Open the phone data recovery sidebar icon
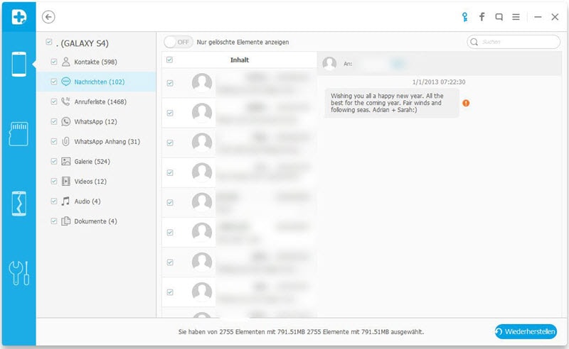569x349 pixels. [19, 64]
